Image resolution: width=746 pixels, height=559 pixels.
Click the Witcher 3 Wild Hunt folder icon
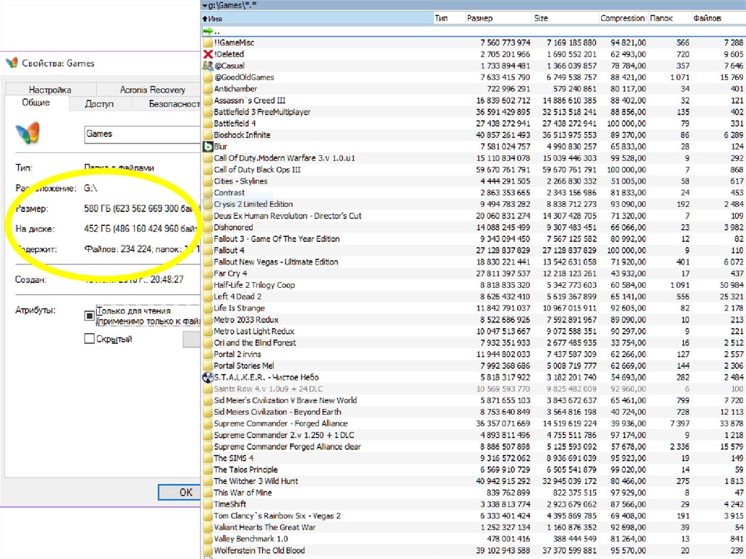click(x=208, y=481)
